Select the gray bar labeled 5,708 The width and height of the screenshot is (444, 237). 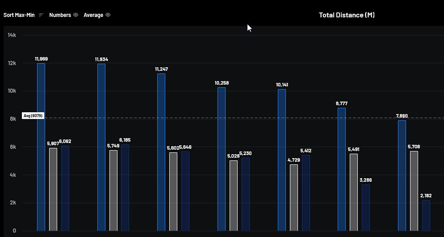pos(414,191)
